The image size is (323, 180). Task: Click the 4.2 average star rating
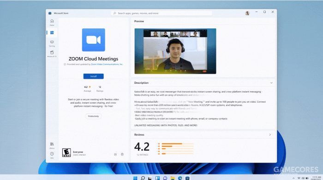click(x=87, y=88)
